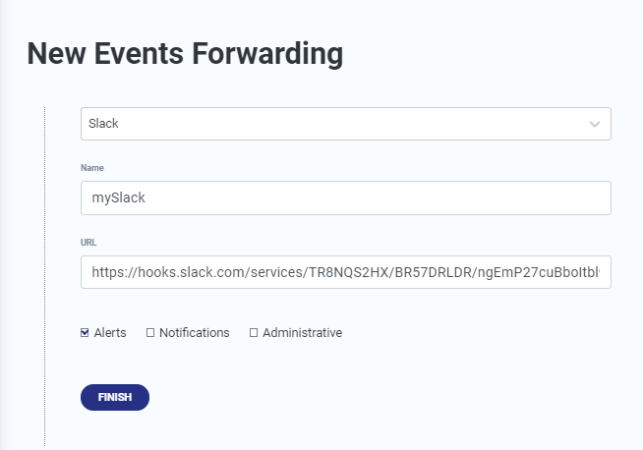Click the Name field containing mySlack
This screenshot has width=643, height=450.
346,197
